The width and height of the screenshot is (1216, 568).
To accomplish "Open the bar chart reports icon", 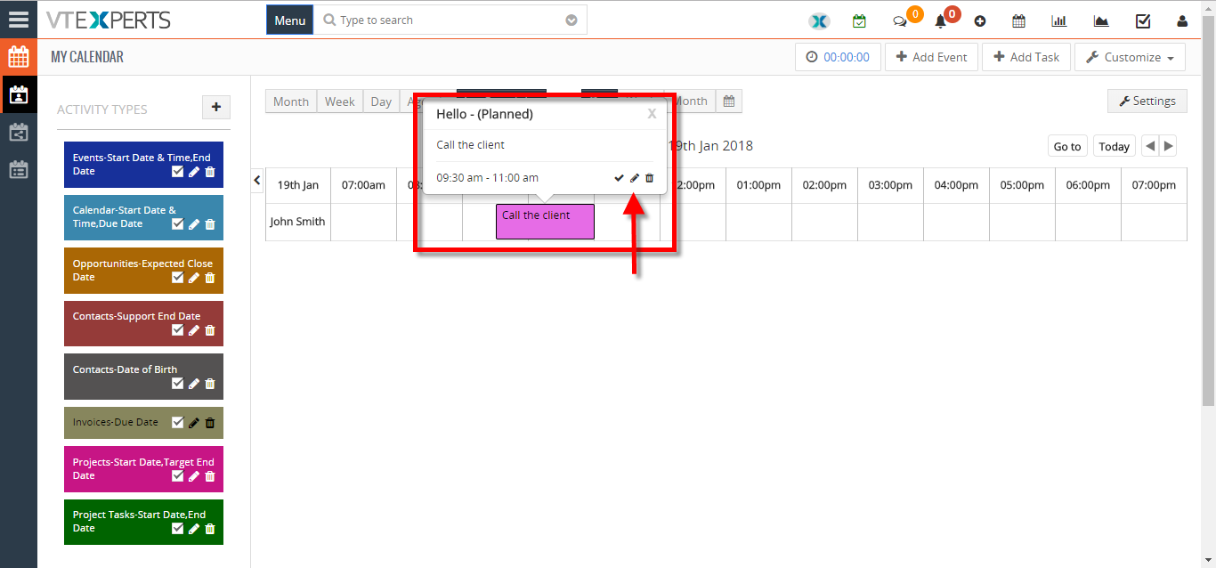I will coord(1059,21).
